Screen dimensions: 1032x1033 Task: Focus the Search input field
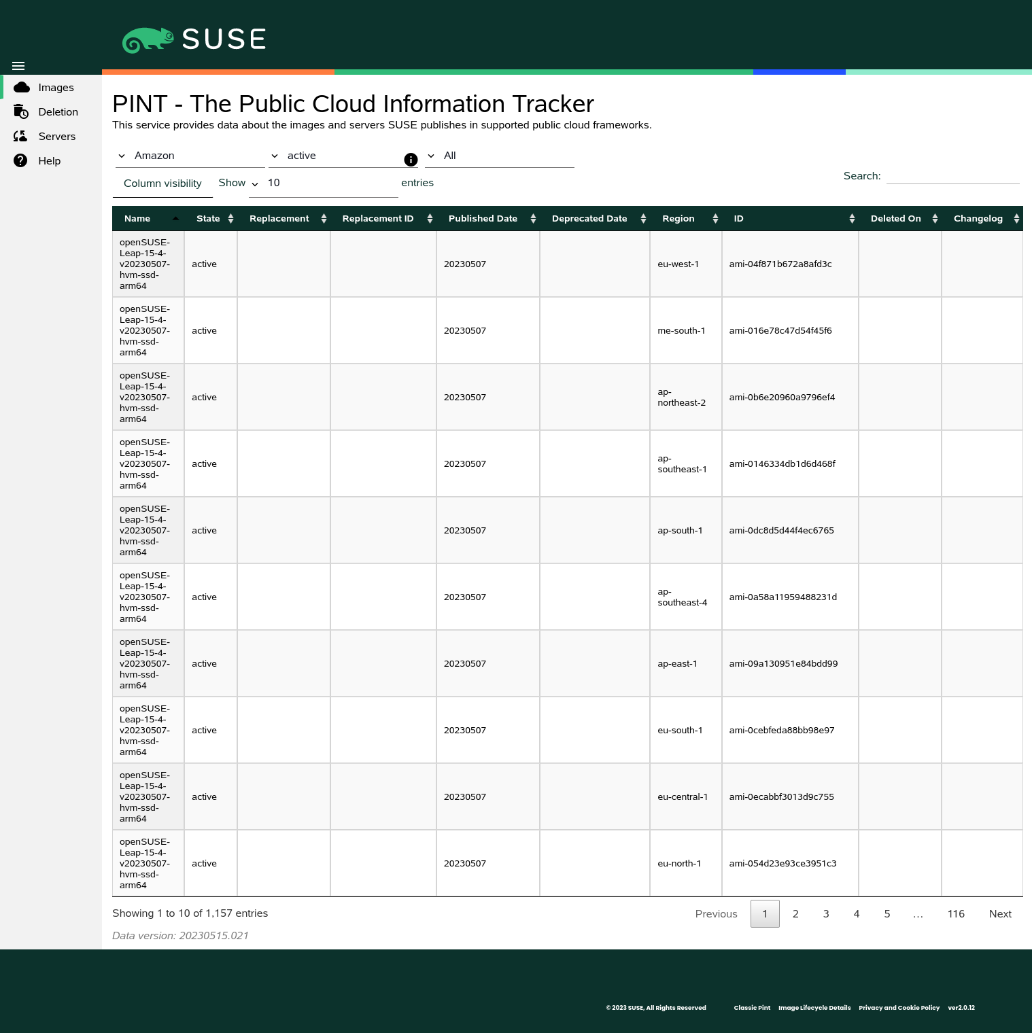point(952,176)
